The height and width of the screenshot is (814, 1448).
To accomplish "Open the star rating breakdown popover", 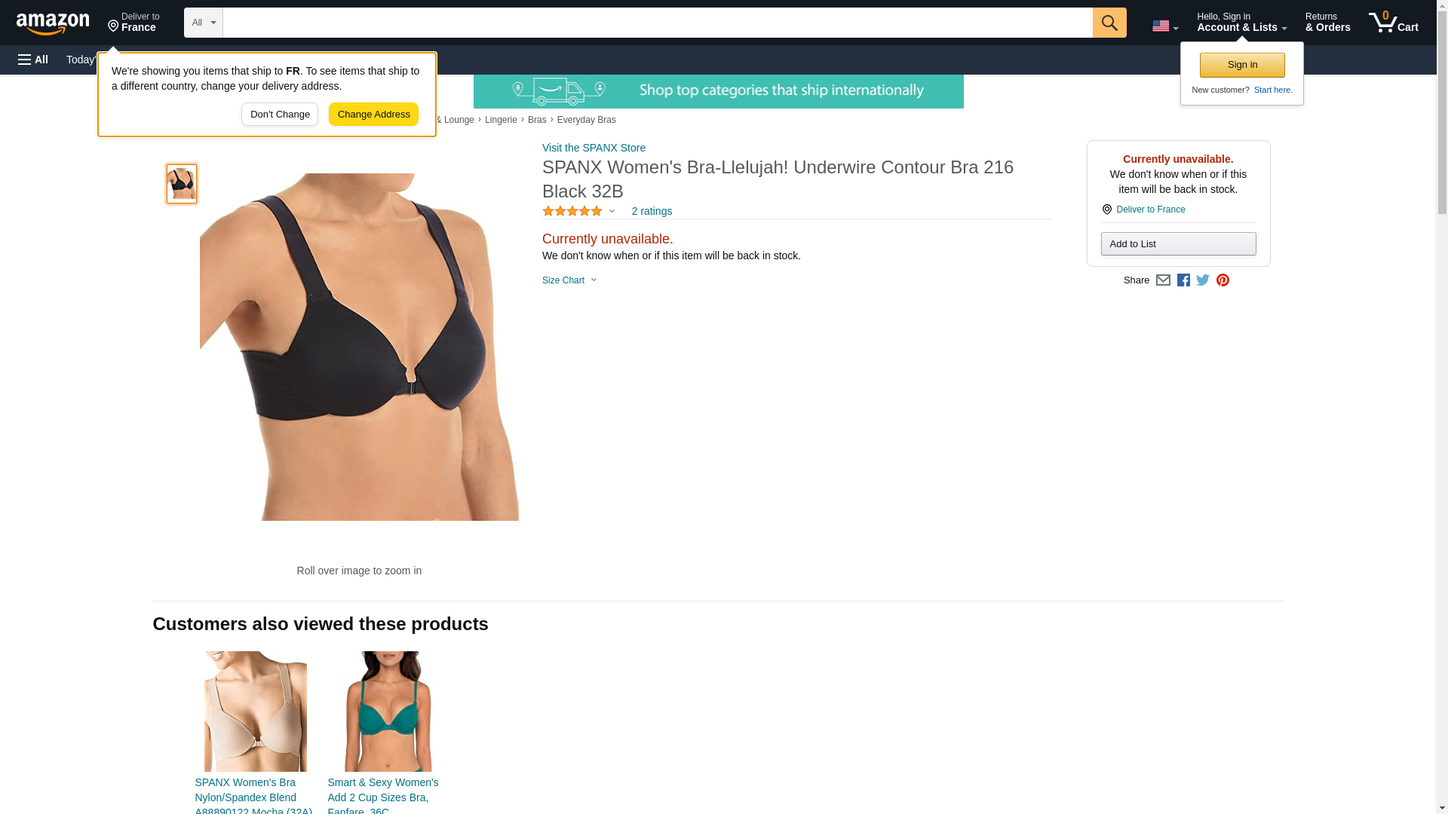I will tap(578, 211).
